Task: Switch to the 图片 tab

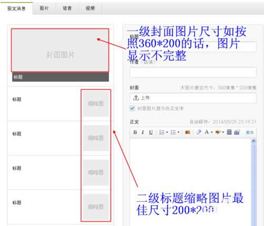Action: [x=44, y=8]
